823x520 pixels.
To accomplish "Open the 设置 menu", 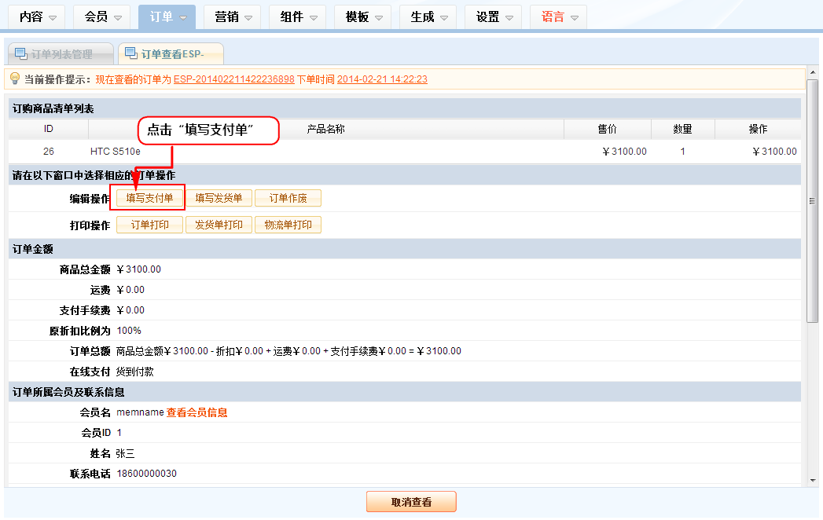I will [495, 16].
